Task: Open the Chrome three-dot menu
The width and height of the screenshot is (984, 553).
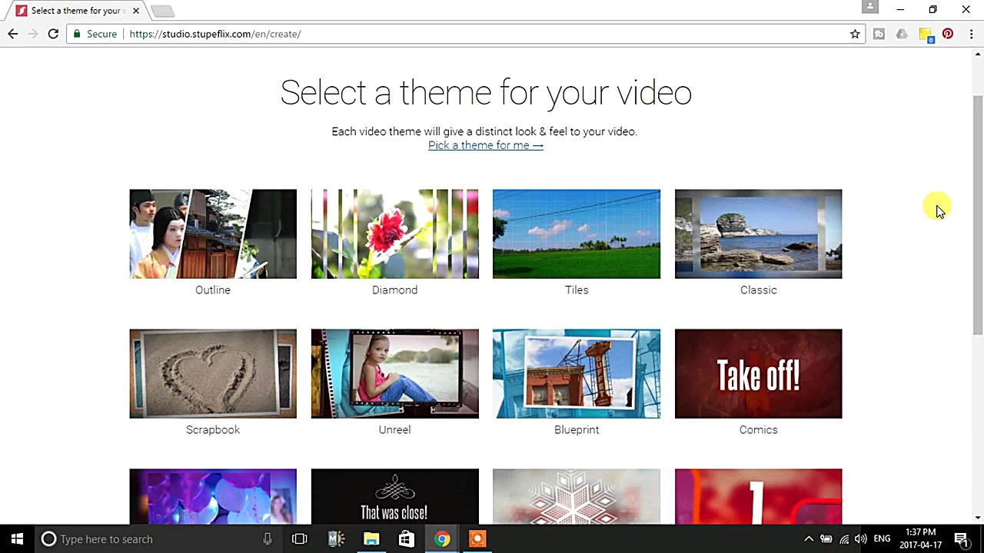Action: (x=971, y=34)
